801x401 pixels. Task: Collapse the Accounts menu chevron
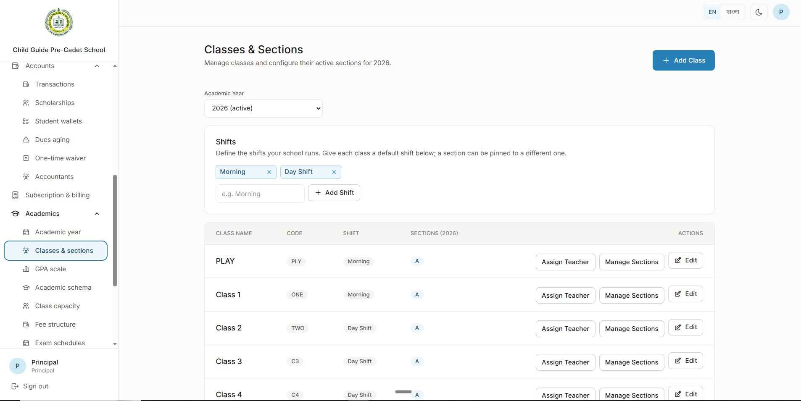97,66
